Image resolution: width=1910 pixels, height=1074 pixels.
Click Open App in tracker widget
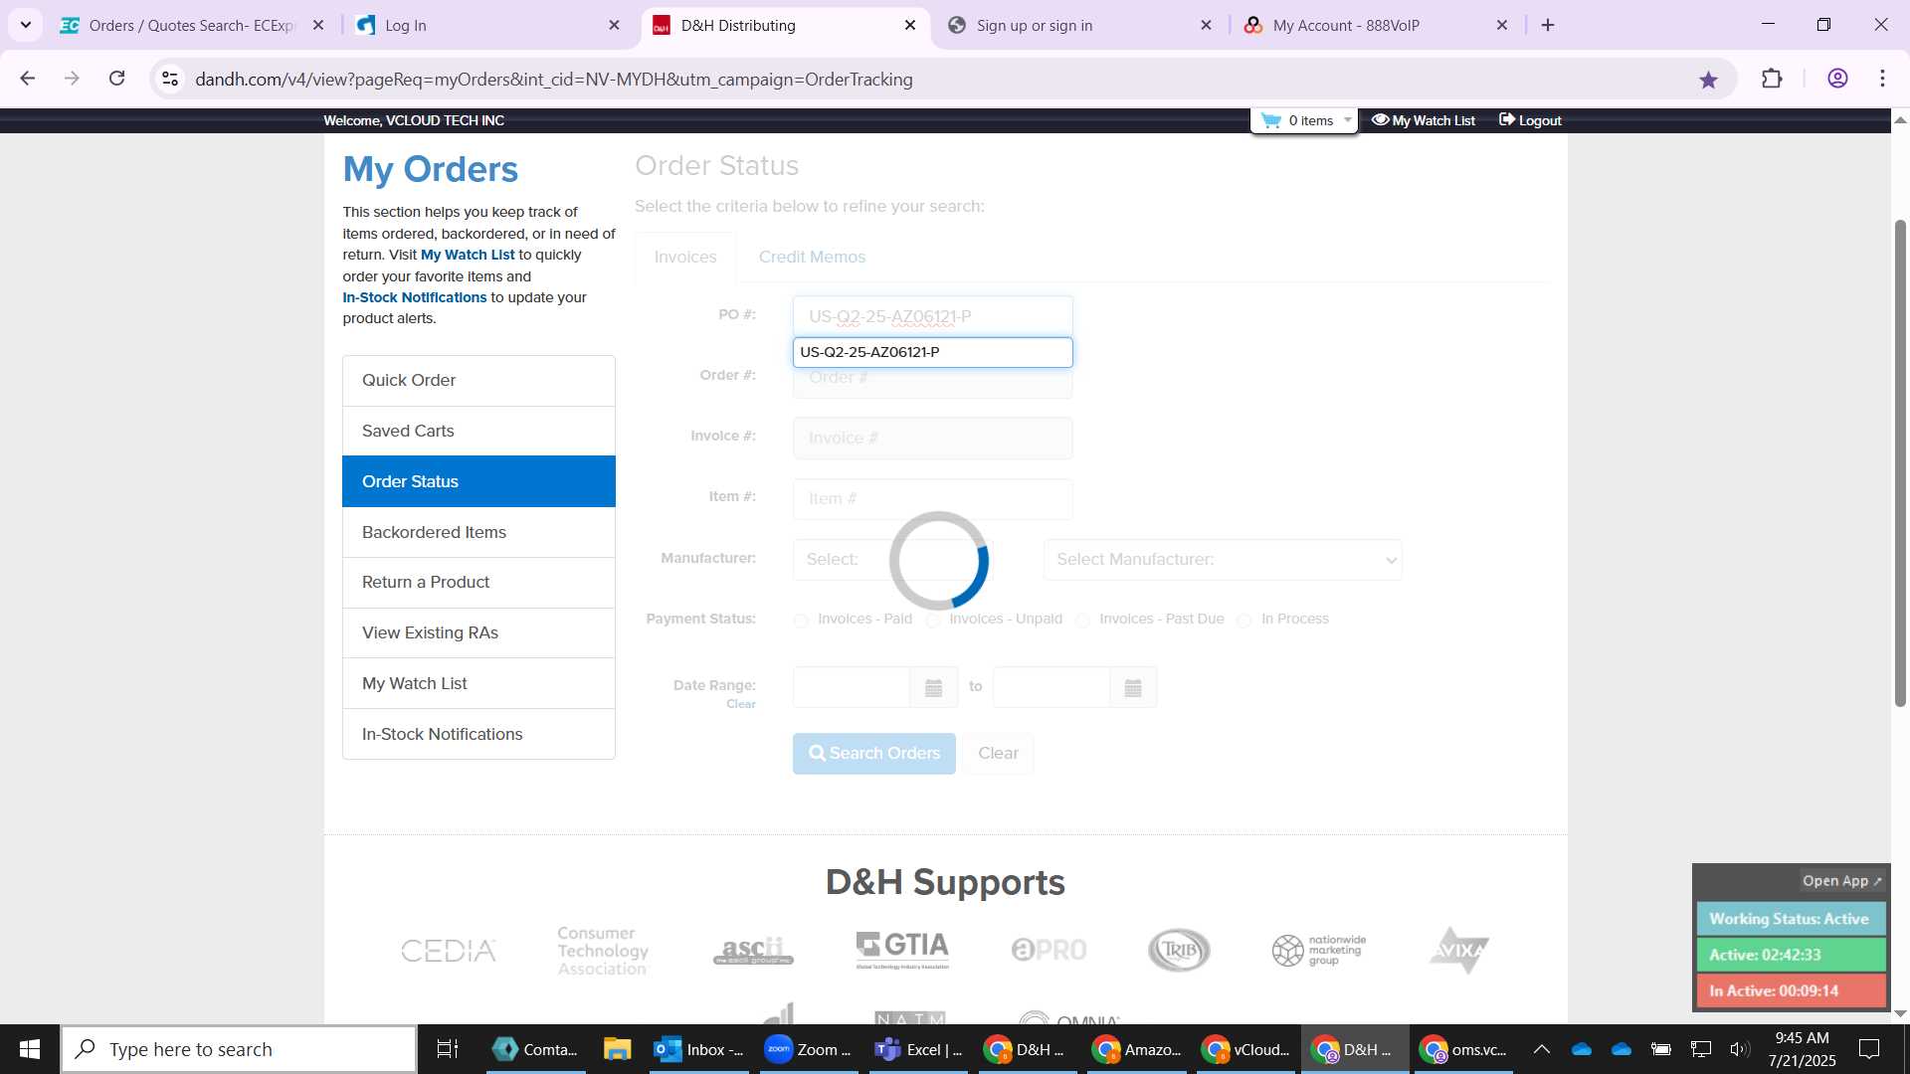[x=1841, y=881]
